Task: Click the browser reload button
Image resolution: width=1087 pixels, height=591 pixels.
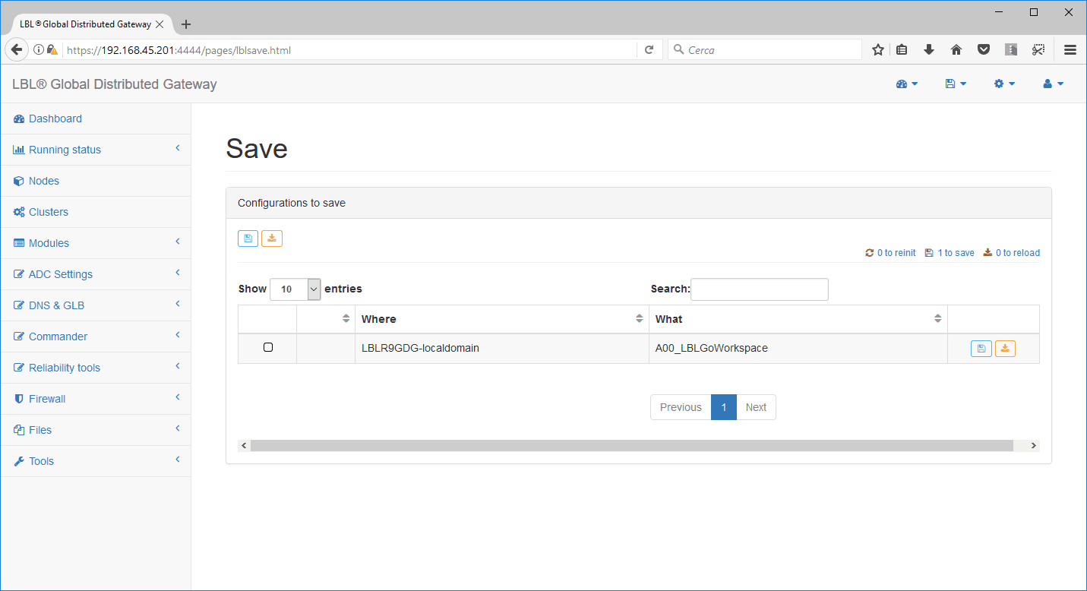Action: (x=649, y=50)
